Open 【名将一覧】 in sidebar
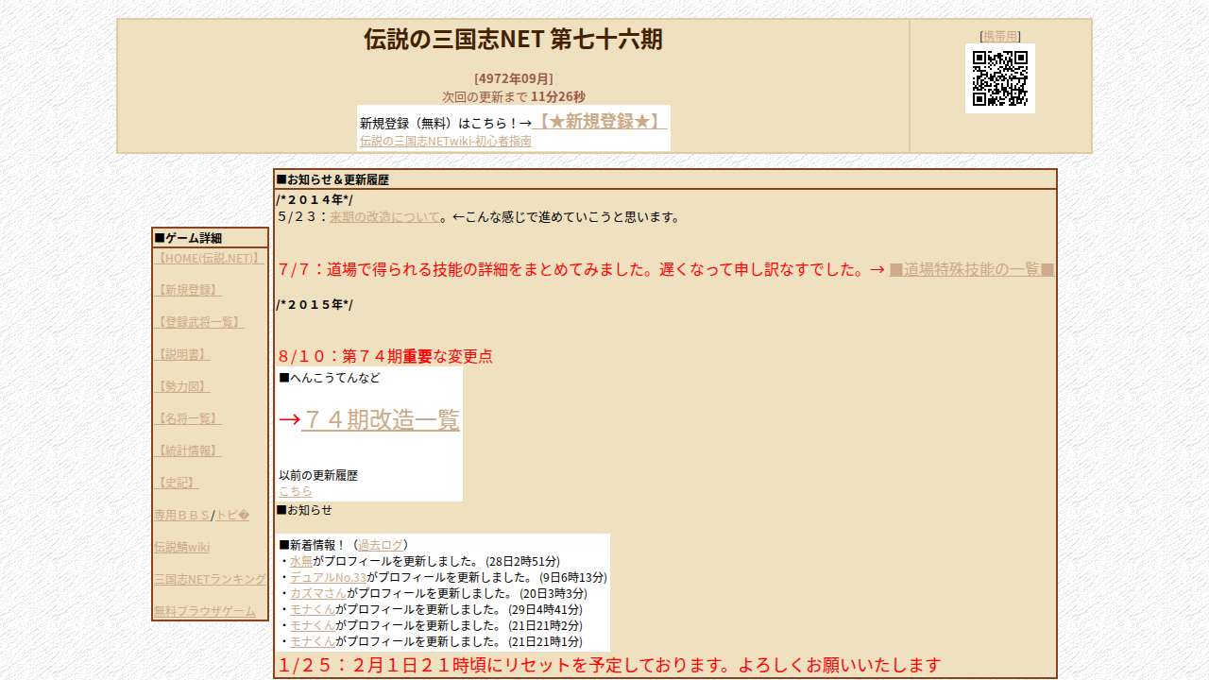Viewport: 1209px width, 680px height. pos(188,418)
